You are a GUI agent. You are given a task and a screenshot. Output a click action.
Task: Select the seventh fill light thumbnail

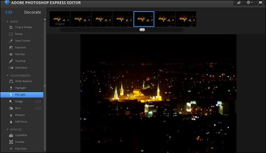click(186, 19)
